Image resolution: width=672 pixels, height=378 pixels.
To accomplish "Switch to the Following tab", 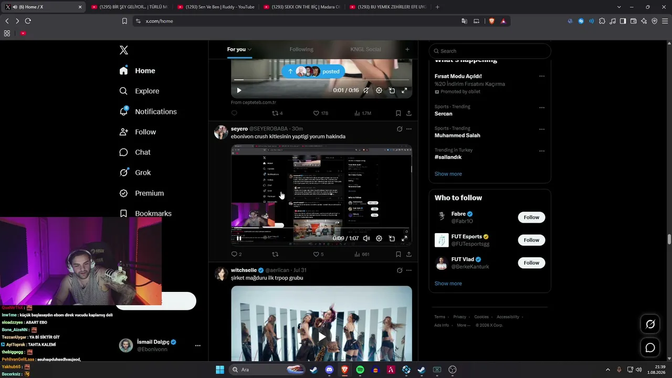I will pyautogui.click(x=301, y=49).
